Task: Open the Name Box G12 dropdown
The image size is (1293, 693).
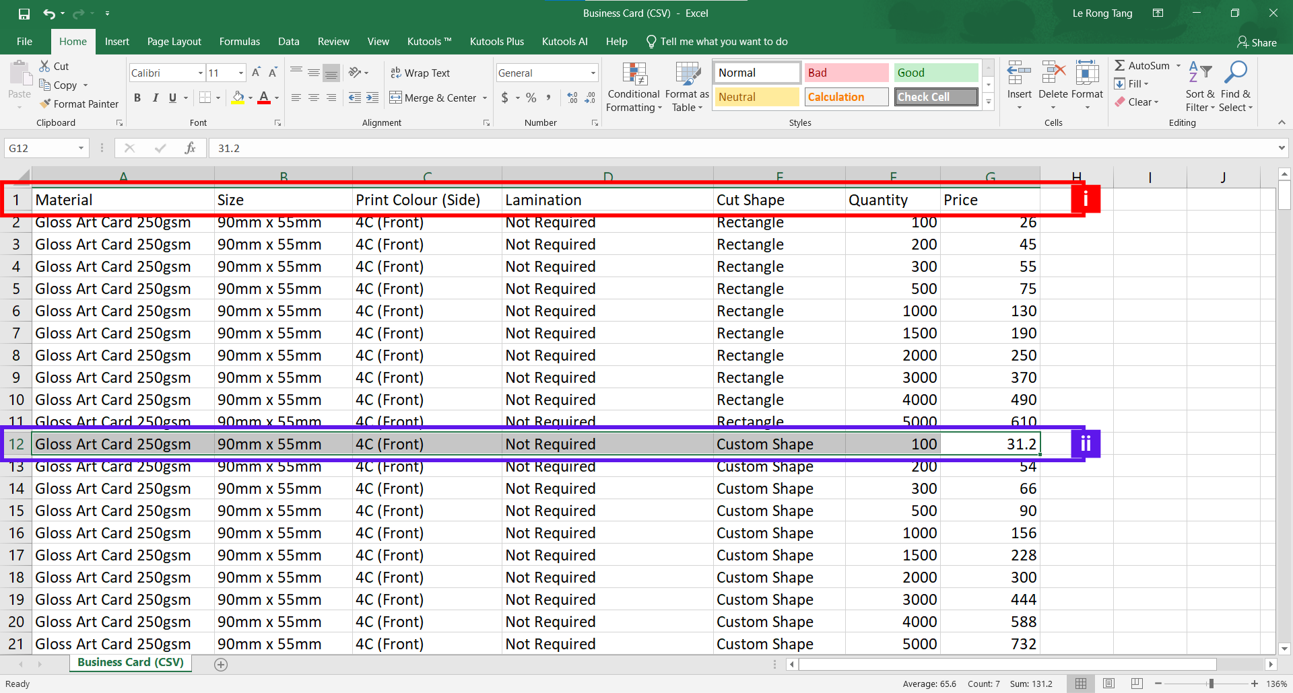Action: tap(81, 148)
